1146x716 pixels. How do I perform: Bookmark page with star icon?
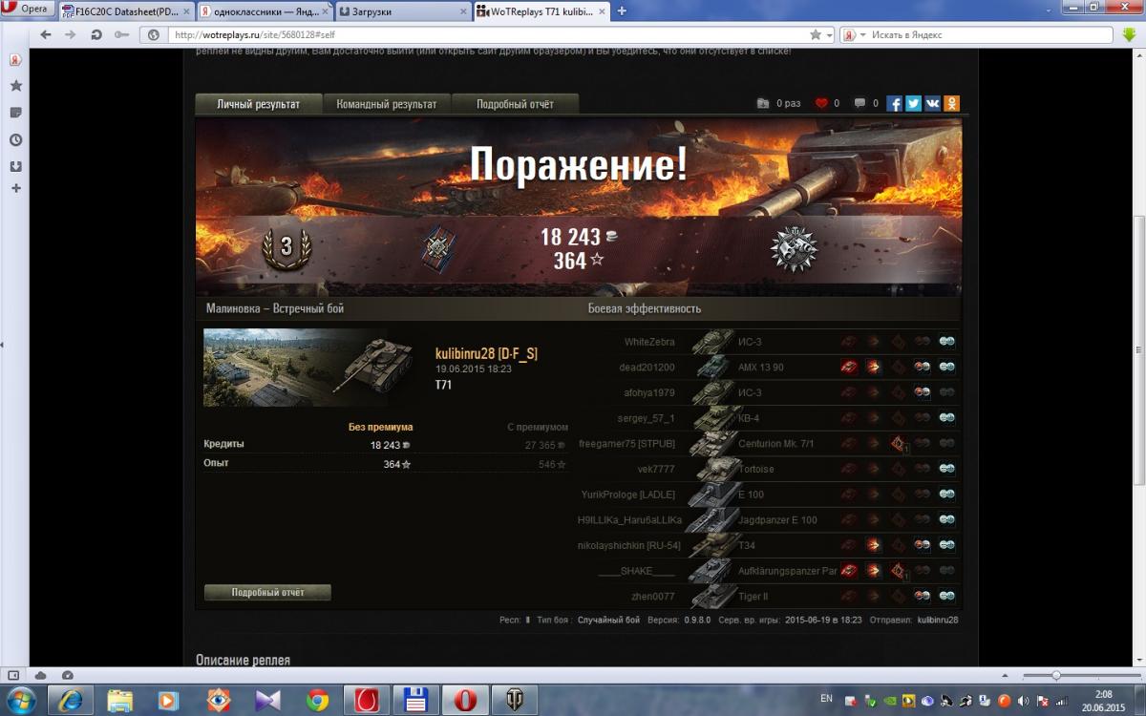click(x=816, y=34)
